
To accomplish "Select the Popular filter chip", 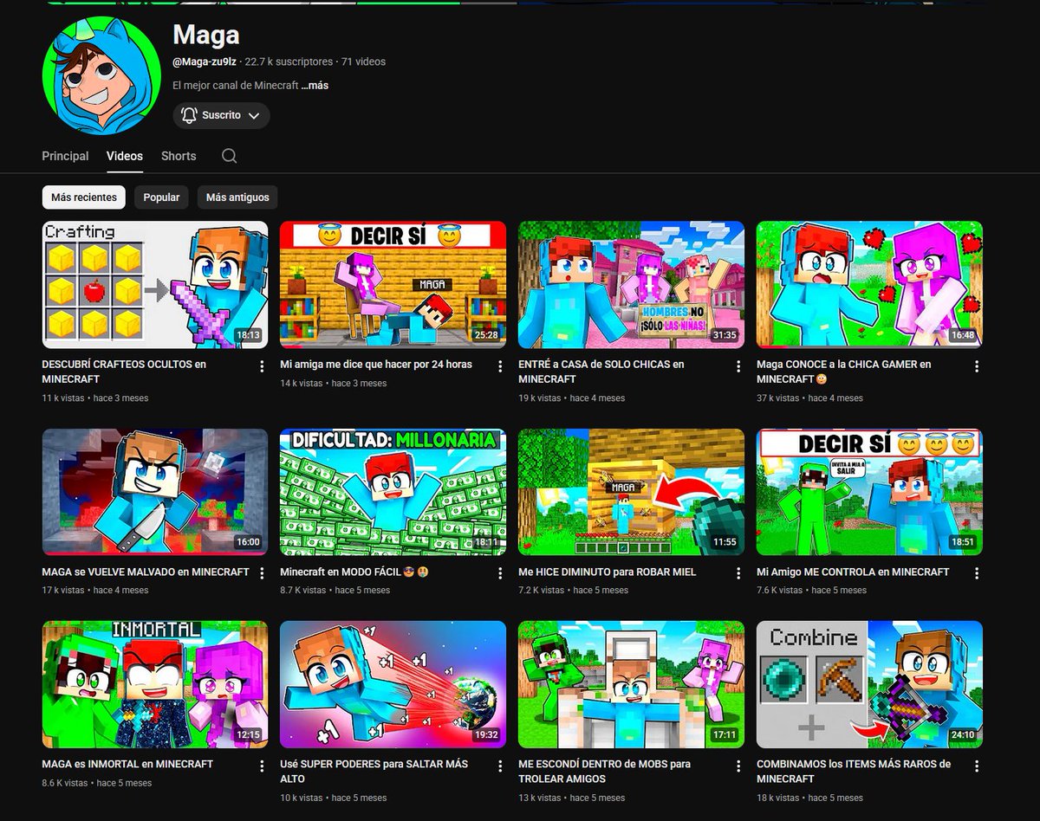I will [x=161, y=197].
